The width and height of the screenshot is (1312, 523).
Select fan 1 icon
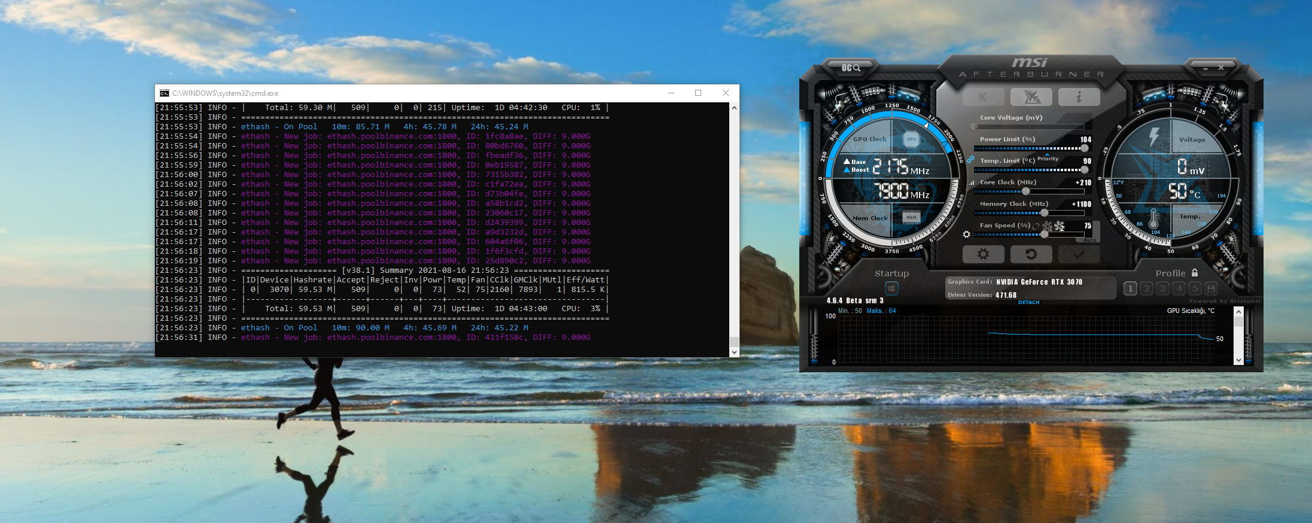(x=1048, y=226)
